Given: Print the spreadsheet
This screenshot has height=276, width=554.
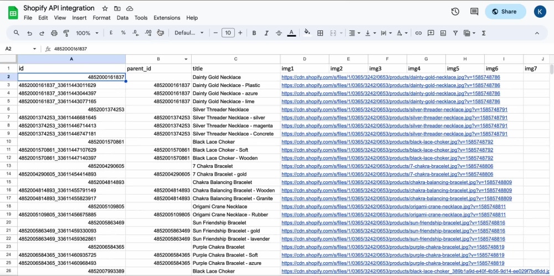Looking at the screenshot, I should [54, 33].
